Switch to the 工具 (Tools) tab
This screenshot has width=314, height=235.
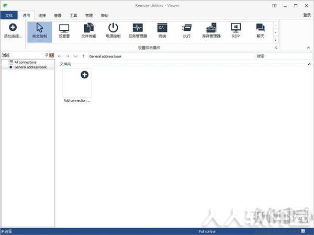point(73,15)
